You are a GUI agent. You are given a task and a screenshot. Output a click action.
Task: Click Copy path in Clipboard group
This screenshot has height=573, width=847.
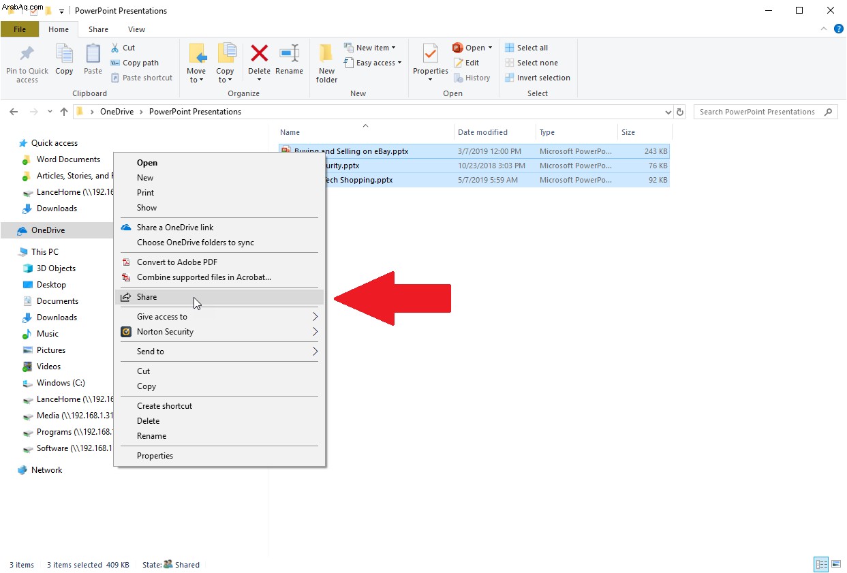coord(135,63)
